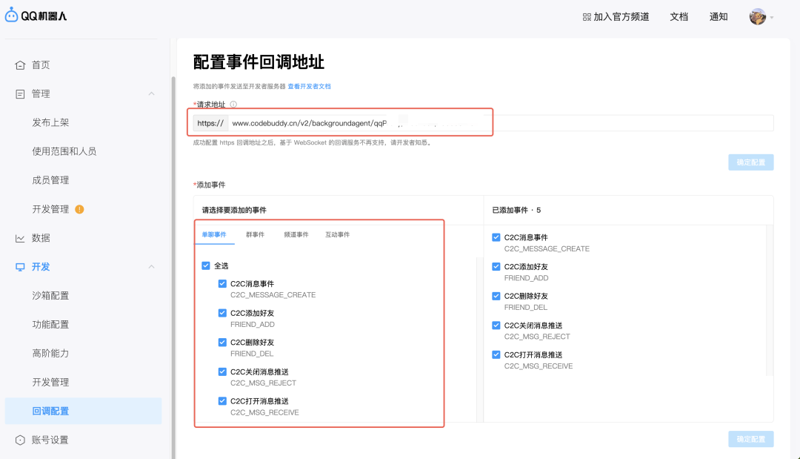Collapse the 管理 sidebar section
The width and height of the screenshot is (800, 459).
[152, 93]
